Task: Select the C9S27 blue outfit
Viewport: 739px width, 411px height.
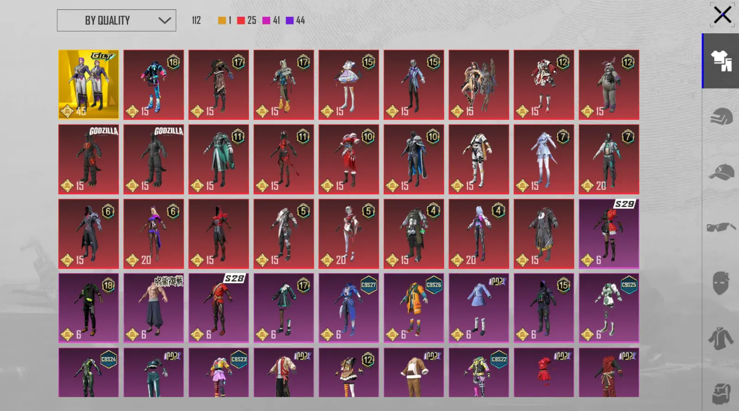Action: [x=349, y=308]
